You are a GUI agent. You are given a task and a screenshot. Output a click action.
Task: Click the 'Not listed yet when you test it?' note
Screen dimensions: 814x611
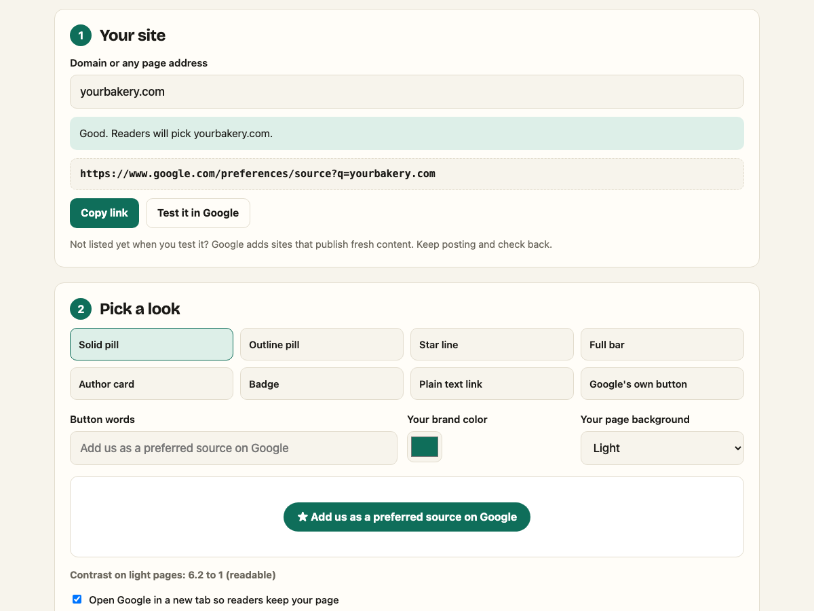[311, 244]
